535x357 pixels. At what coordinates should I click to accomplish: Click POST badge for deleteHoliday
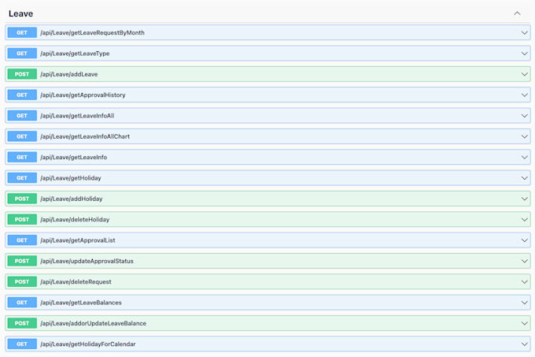22,220
